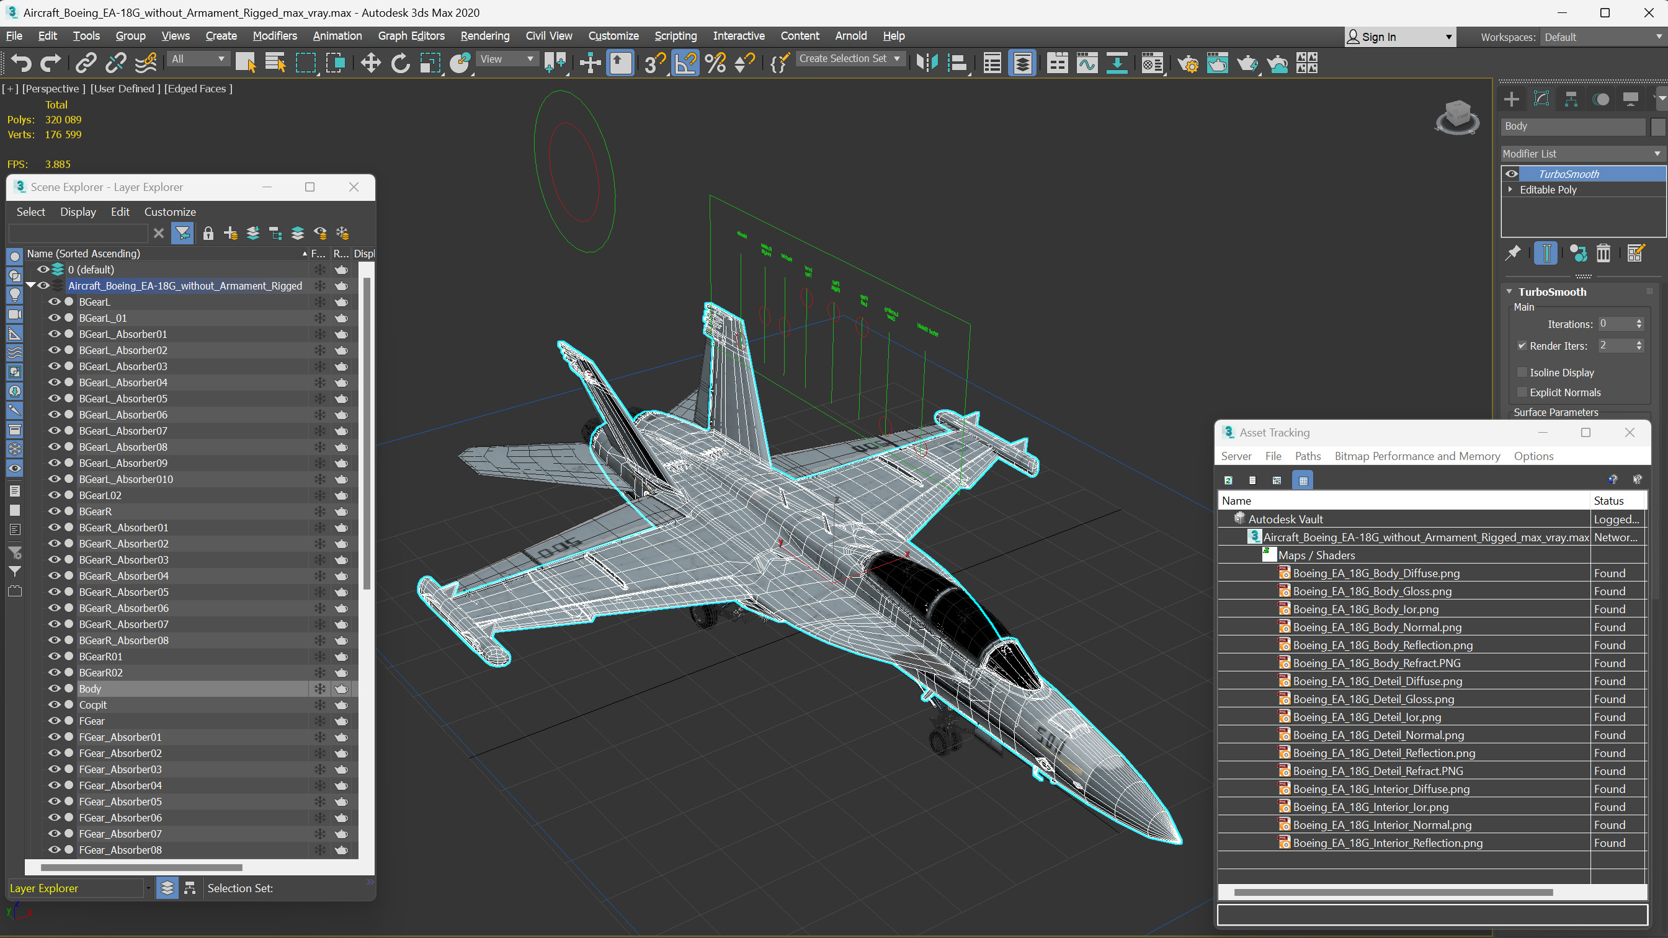
Task: Open the Curve Editor icon
Action: [1087, 63]
